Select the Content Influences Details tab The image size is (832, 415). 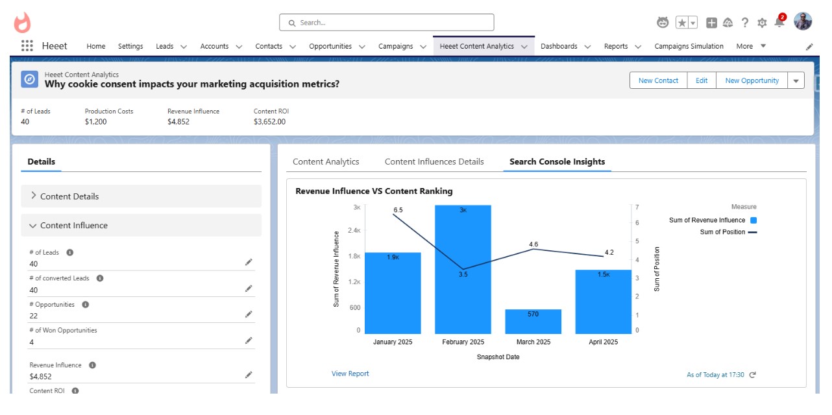coord(434,161)
